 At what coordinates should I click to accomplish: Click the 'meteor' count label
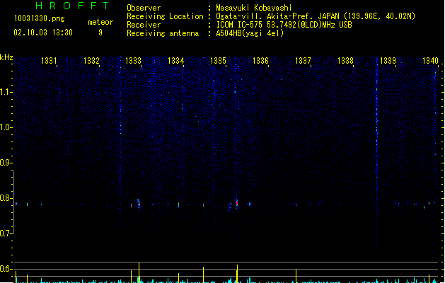coord(100,22)
